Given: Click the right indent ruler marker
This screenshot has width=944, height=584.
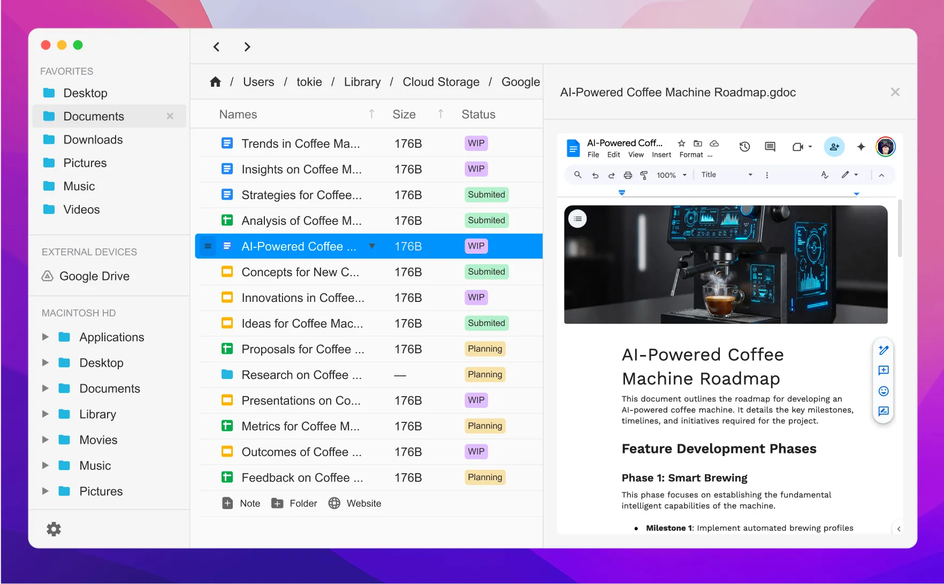Looking at the screenshot, I should pyautogui.click(x=856, y=194).
